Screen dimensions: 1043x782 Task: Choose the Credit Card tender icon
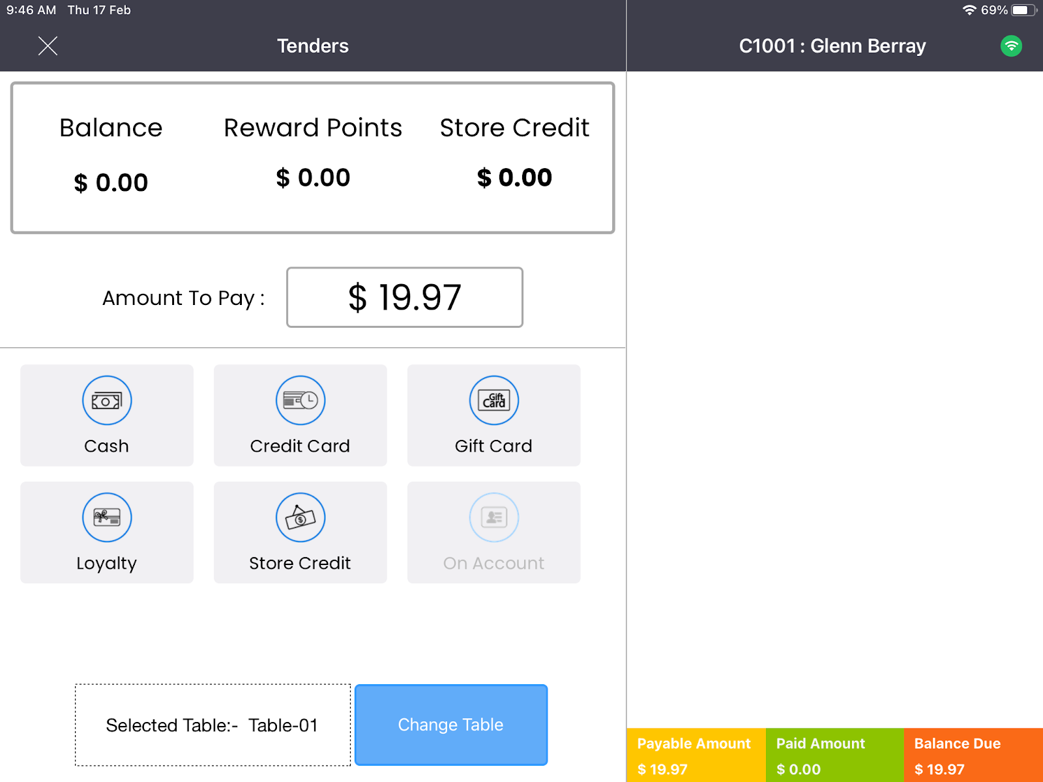[x=301, y=401]
